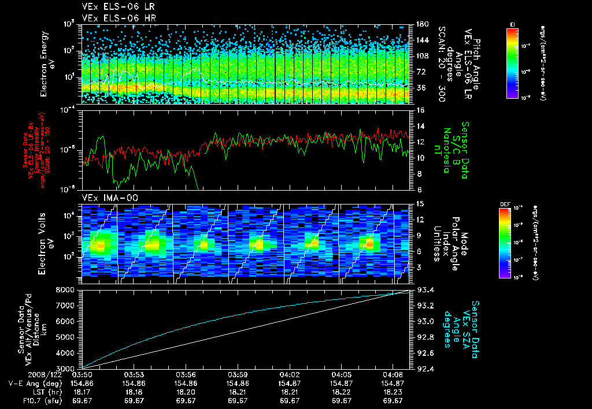Click the '14' nanotesla tick label
Image resolution: width=592 pixels, height=409 pixels.
pyautogui.click(x=420, y=126)
